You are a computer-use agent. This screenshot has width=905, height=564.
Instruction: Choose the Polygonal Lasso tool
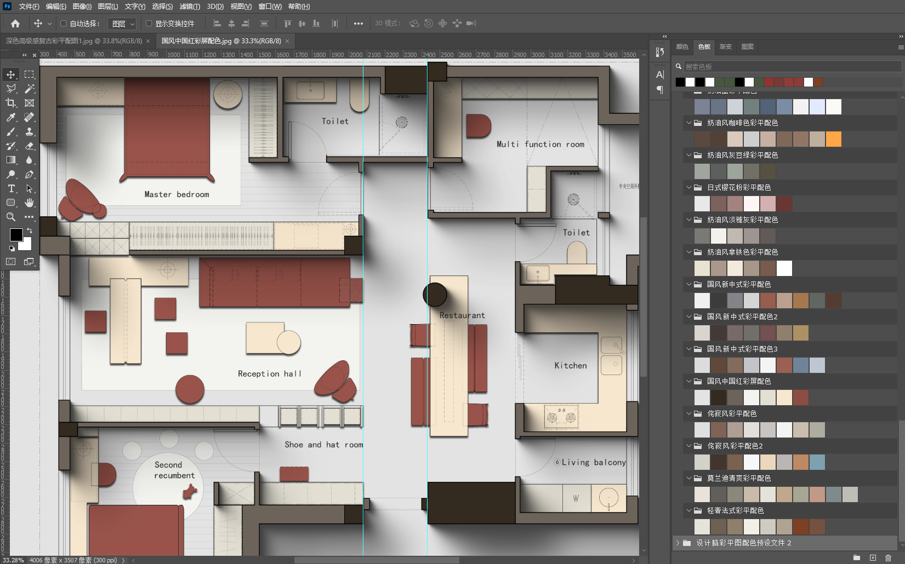(x=11, y=89)
